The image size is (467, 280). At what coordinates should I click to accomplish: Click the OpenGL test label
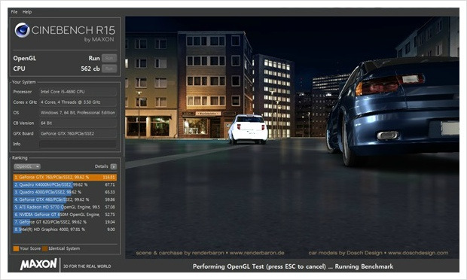[x=25, y=58]
